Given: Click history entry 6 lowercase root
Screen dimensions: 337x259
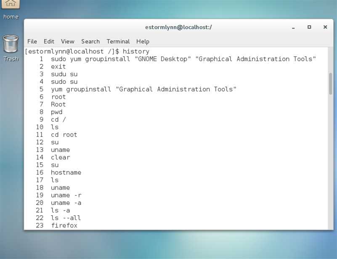Looking at the screenshot, I should coord(53,97).
